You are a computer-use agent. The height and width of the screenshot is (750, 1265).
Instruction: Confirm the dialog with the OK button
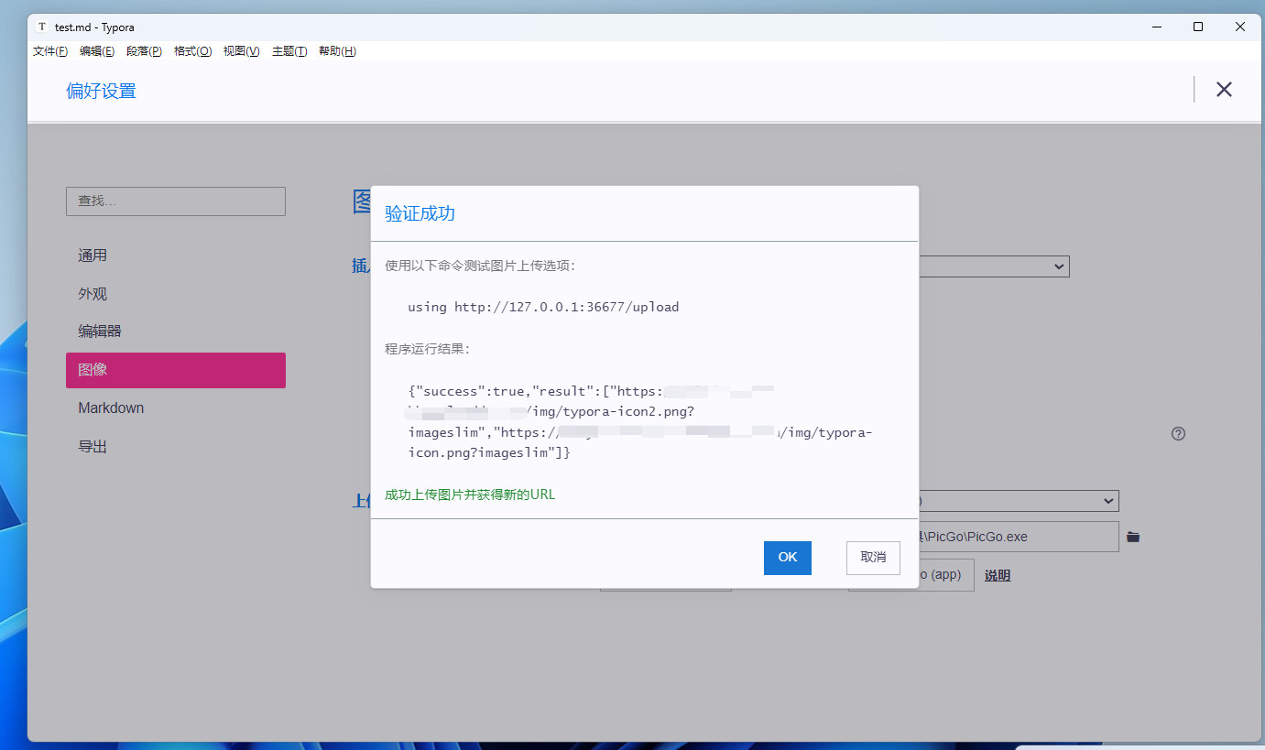(x=788, y=558)
